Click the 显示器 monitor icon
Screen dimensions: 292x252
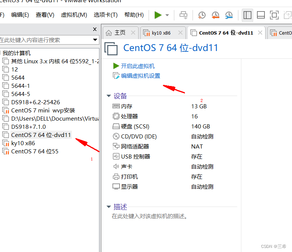point(116,186)
